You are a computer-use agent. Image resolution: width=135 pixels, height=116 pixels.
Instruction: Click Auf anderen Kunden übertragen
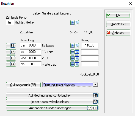pos(52,108)
